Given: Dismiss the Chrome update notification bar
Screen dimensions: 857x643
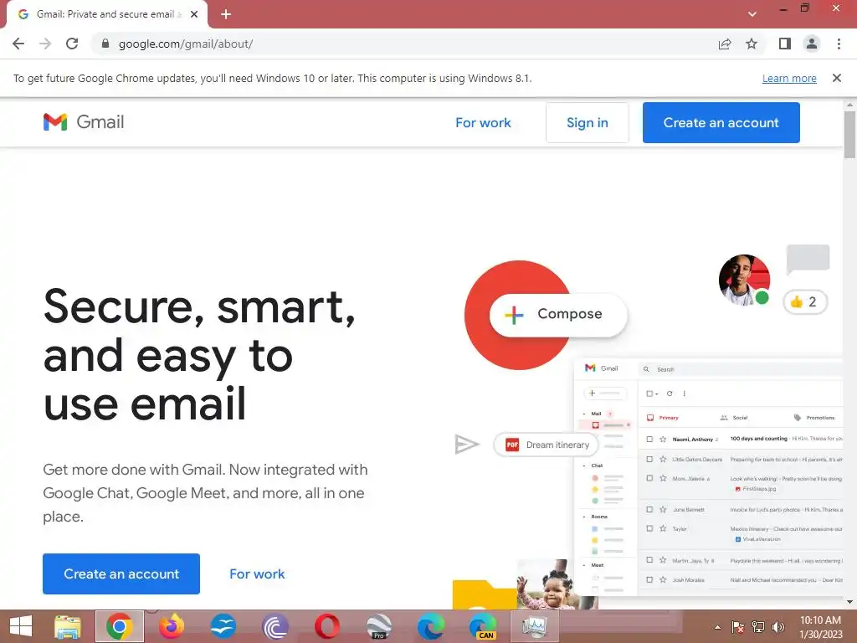Looking at the screenshot, I should (836, 78).
